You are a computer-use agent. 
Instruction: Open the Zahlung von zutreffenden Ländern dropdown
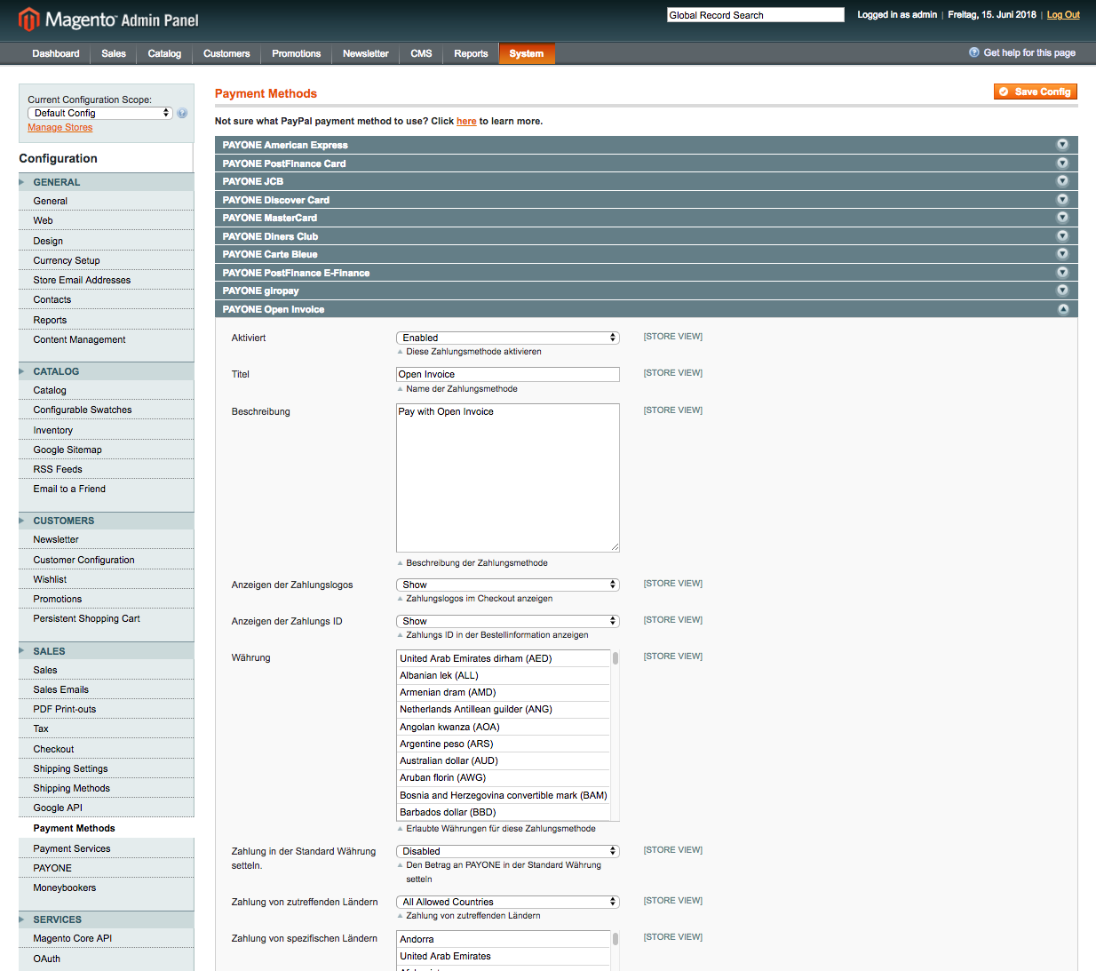[x=507, y=901]
